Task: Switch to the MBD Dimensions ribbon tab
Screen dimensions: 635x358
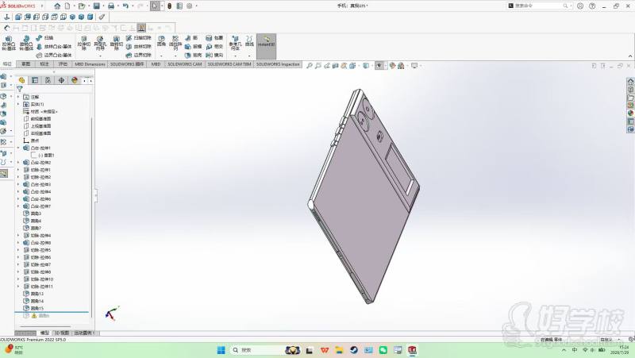Action: [90, 64]
